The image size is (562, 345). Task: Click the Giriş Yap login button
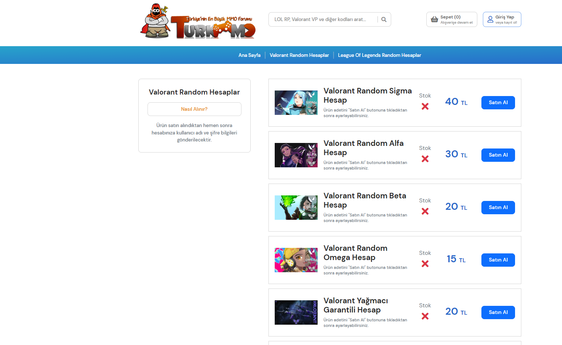coord(502,20)
